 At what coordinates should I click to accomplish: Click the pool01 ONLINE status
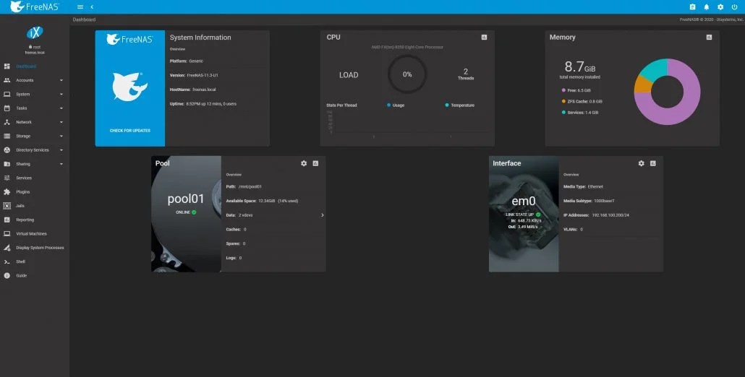point(186,212)
